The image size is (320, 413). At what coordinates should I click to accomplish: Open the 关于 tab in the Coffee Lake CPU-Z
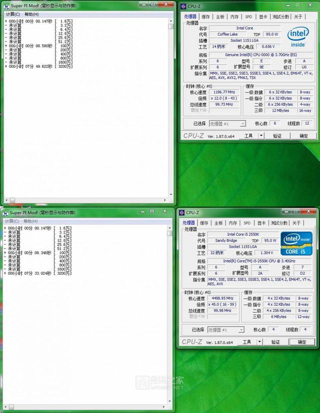298,17
